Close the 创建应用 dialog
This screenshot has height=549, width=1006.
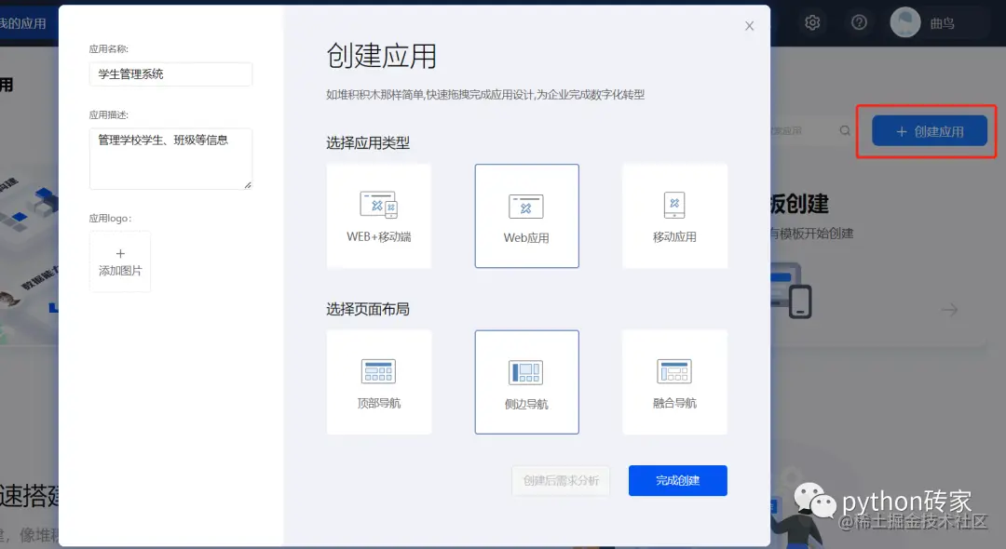click(749, 25)
